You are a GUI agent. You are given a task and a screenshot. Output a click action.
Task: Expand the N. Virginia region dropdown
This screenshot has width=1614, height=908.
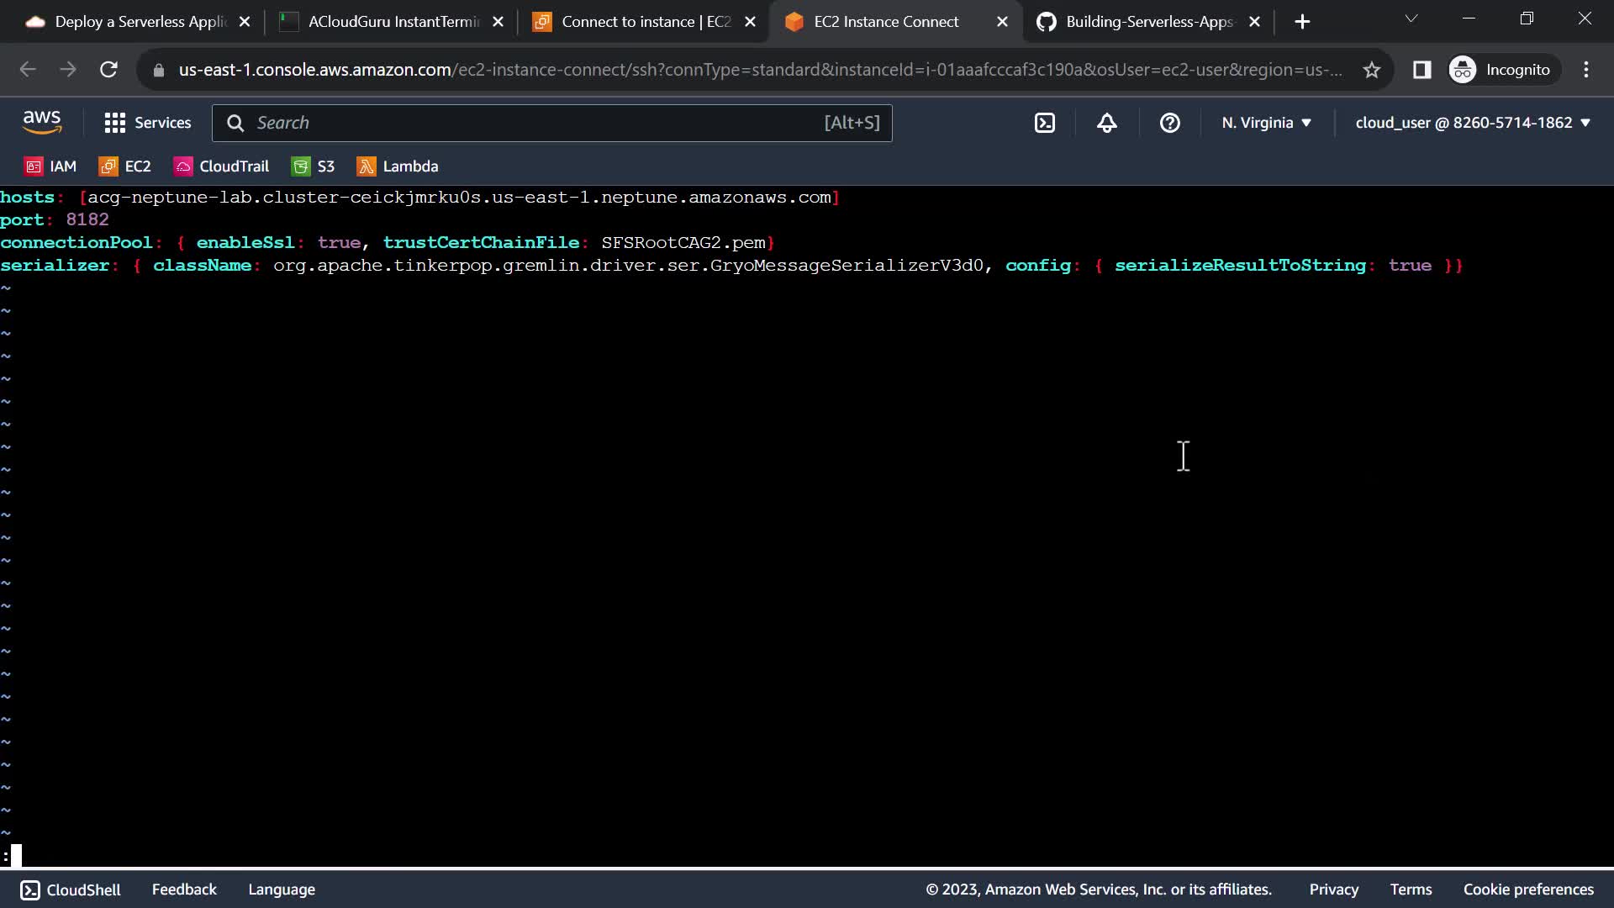[x=1266, y=123]
